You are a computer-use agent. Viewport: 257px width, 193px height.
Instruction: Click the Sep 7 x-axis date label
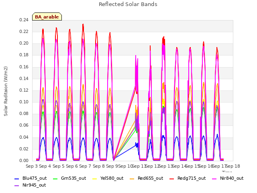pos(85,166)
